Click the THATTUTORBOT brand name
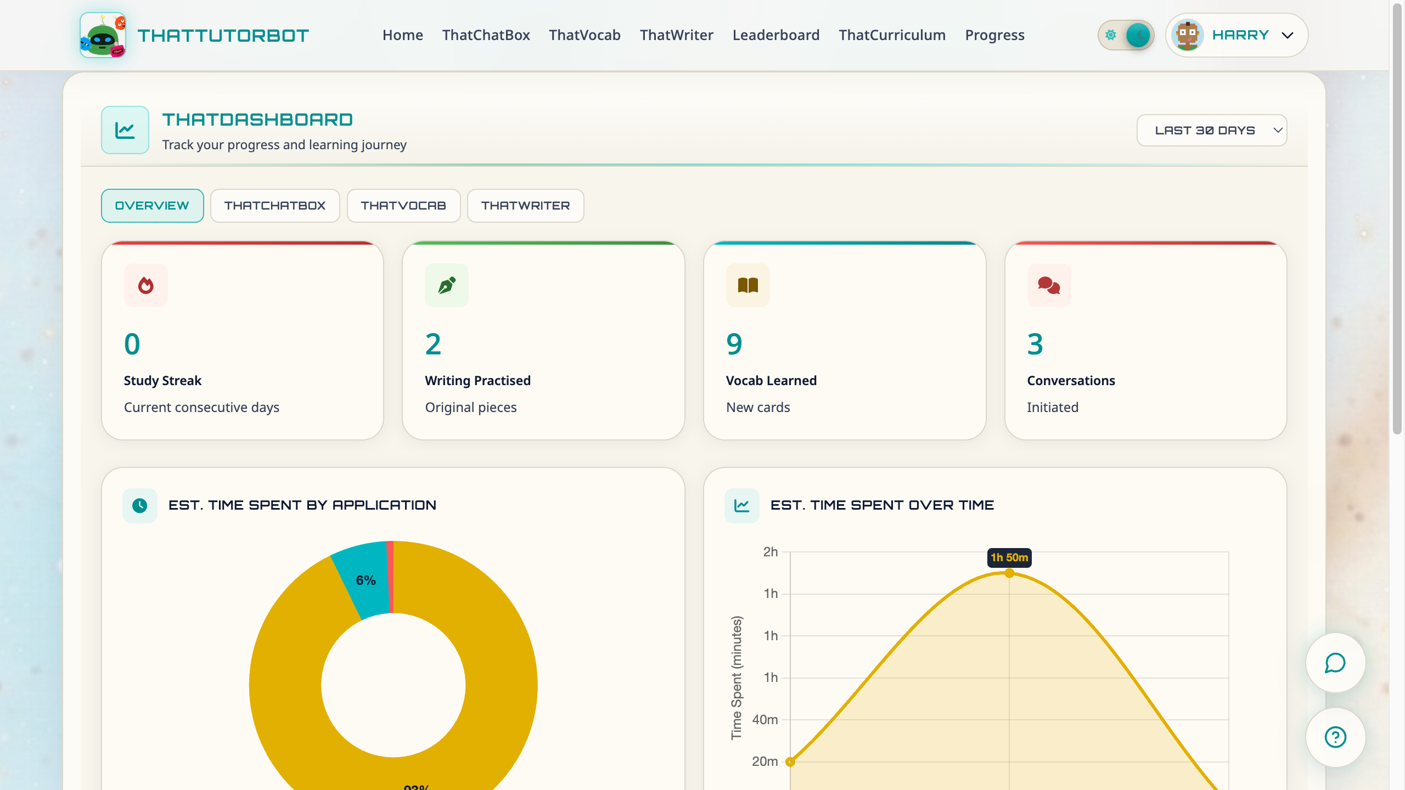 pyautogui.click(x=223, y=36)
